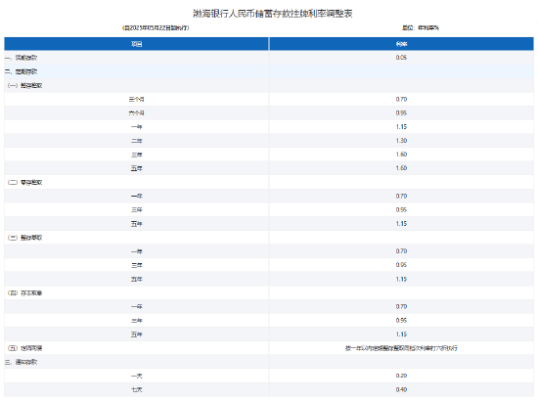Select 一年 under 存本取息
This screenshot has height=401, width=538.
[x=137, y=307]
